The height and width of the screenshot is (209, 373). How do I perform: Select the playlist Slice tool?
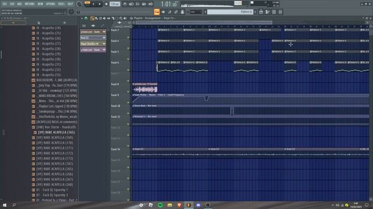(x=113, y=18)
